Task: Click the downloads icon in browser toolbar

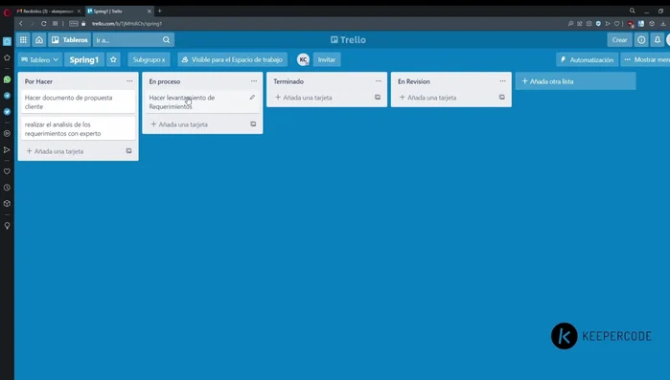Action: click(662, 24)
